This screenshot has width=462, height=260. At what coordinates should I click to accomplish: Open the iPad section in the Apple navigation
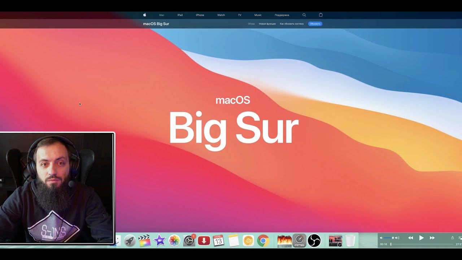180,15
